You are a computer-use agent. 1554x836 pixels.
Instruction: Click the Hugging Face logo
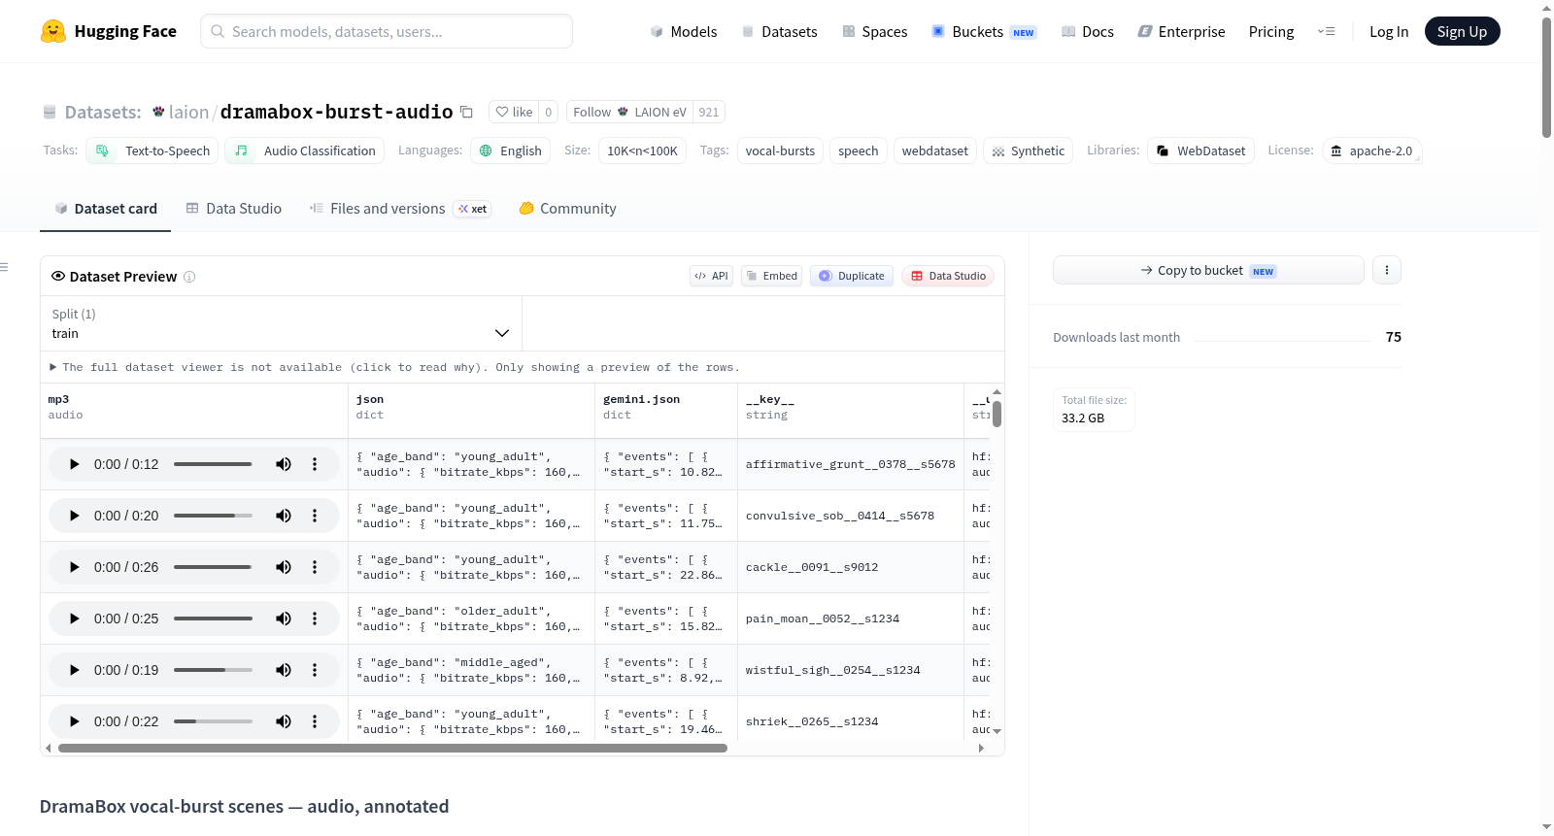click(108, 31)
